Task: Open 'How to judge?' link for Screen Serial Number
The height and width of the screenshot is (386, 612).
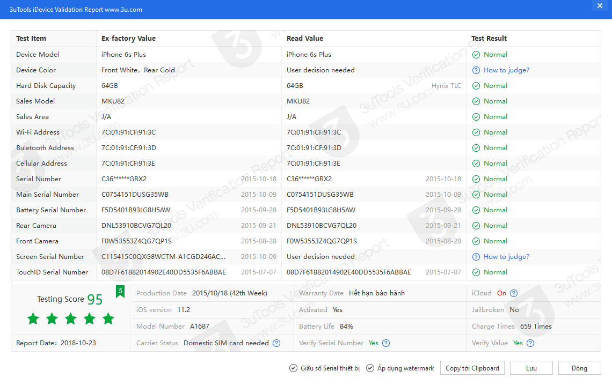Action: coord(506,257)
